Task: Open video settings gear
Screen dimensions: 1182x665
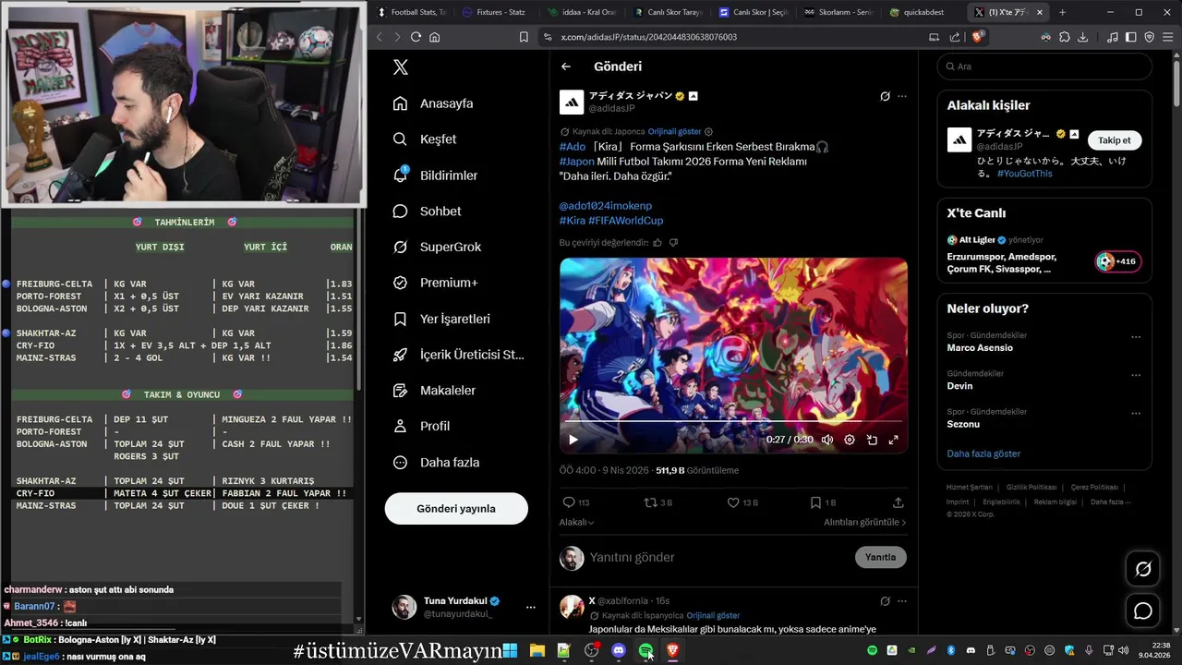Action: click(850, 440)
